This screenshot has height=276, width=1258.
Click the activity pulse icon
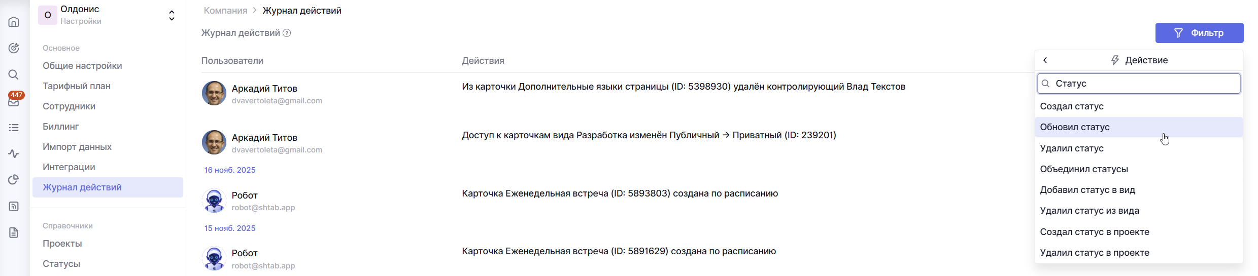[14, 154]
